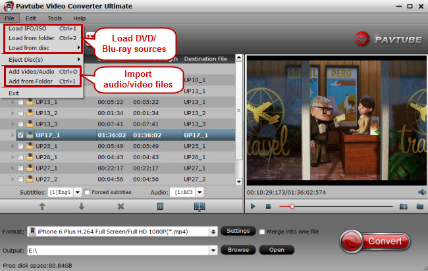This screenshot has width=428, height=271.
Task: Expand the Load from disc submenu
Action: click(x=43, y=48)
